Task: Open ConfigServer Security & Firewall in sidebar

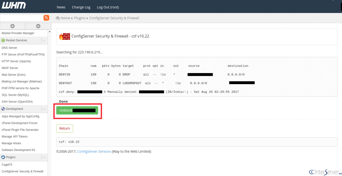Action: (22, 172)
